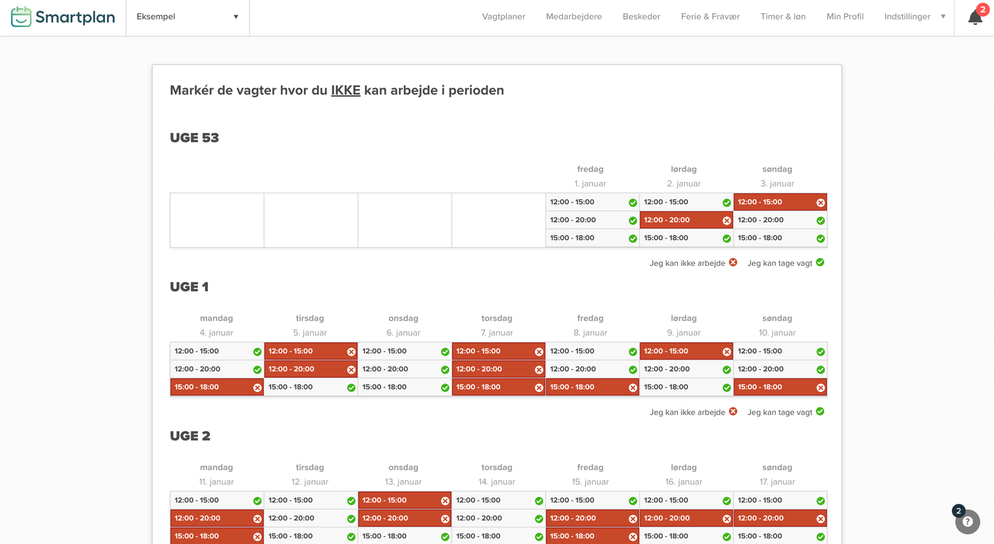Click green check on Friday 1 January 12:00-15:00
Image resolution: width=994 pixels, height=544 pixels.
point(632,202)
